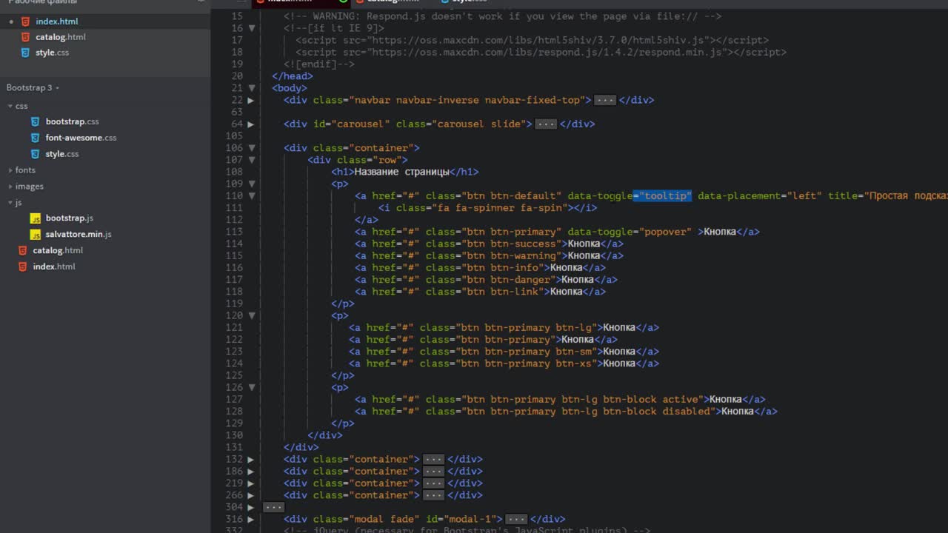
Task: Expand folded container at line 266
Action: [251, 495]
